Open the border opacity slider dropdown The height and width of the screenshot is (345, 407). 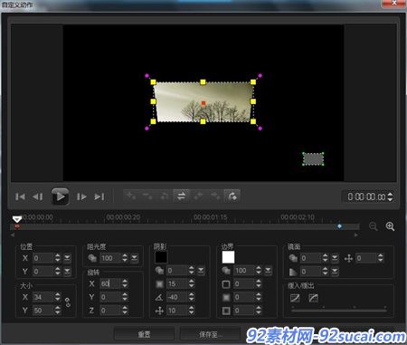(x=268, y=271)
